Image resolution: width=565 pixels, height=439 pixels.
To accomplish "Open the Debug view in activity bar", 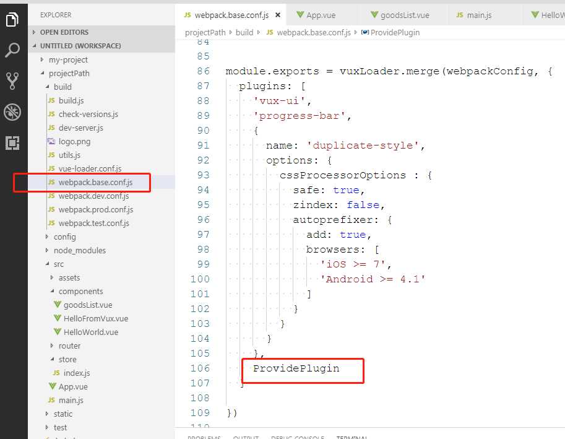I will tap(12, 112).
